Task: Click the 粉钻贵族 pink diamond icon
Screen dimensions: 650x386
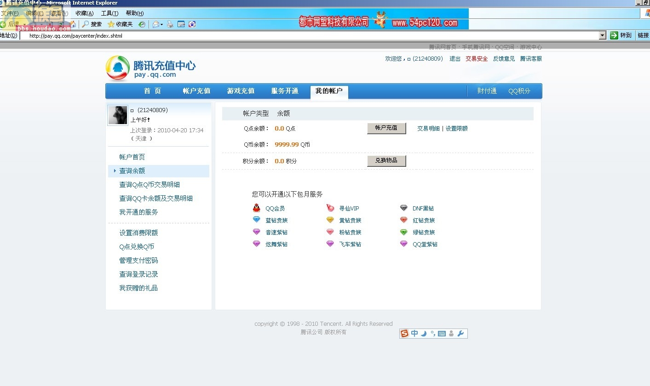Action: (330, 232)
